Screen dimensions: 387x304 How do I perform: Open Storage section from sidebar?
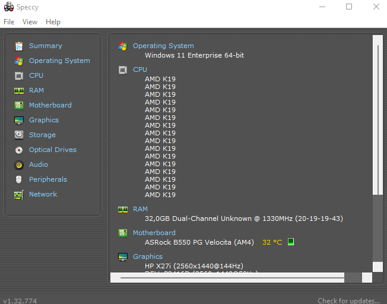tap(42, 135)
